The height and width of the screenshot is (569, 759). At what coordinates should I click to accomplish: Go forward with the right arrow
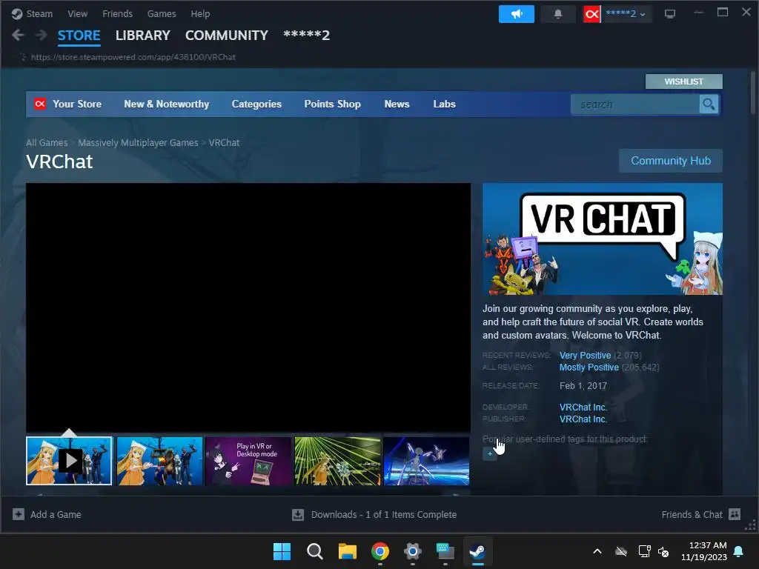[42, 35]
